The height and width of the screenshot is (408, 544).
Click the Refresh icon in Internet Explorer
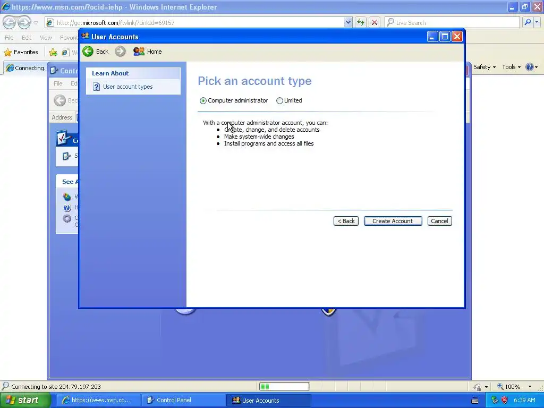pyautogui.click(x=361, y=22)
